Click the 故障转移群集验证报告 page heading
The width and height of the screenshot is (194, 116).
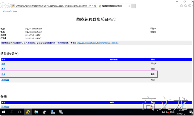96,19
